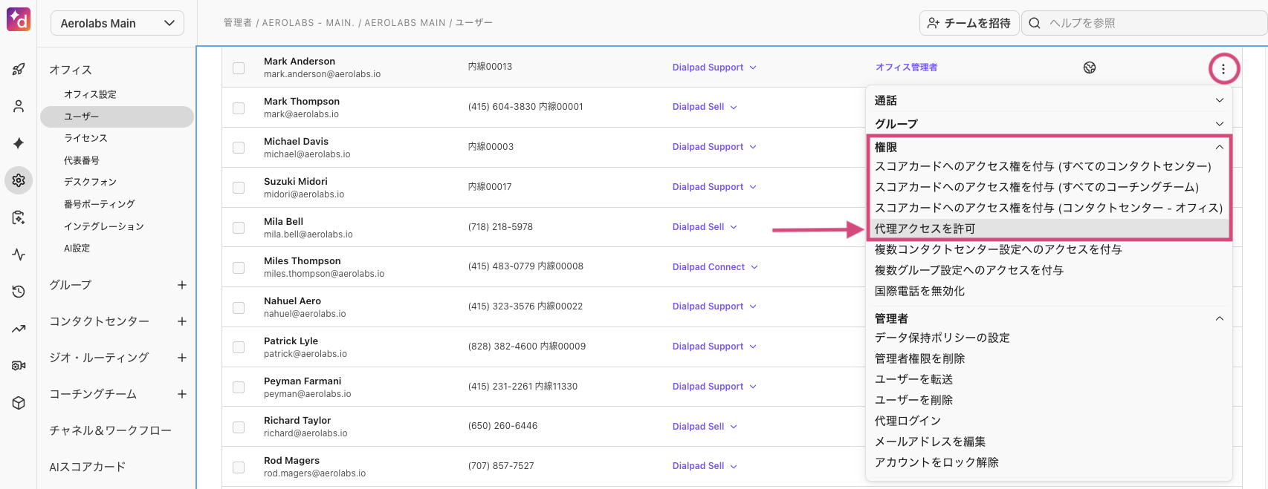Select Mark Anderson's checkbox
Viewport: 1268px width, 489px height.
click(x=239, y=68)
